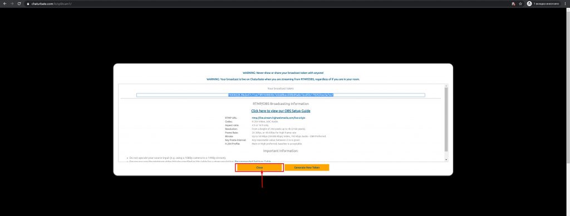Open the Recommended Settings Table link
Viewport: 570px width, 216px height.
[x=253, y=161]
